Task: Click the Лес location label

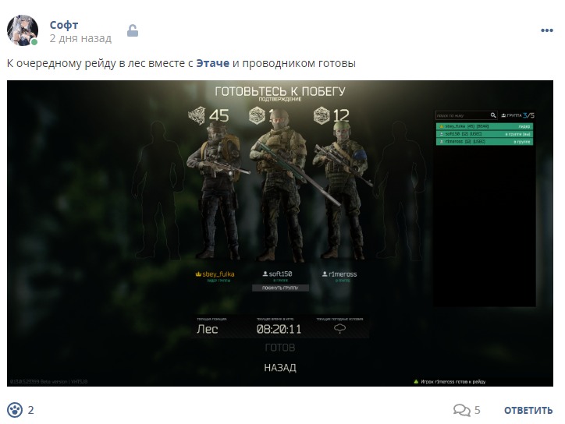Action: tap(207, 329)
